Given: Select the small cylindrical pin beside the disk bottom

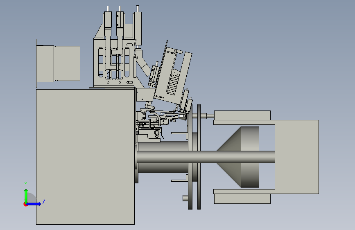Looking at the screenshot, I should tap(185, 198).
